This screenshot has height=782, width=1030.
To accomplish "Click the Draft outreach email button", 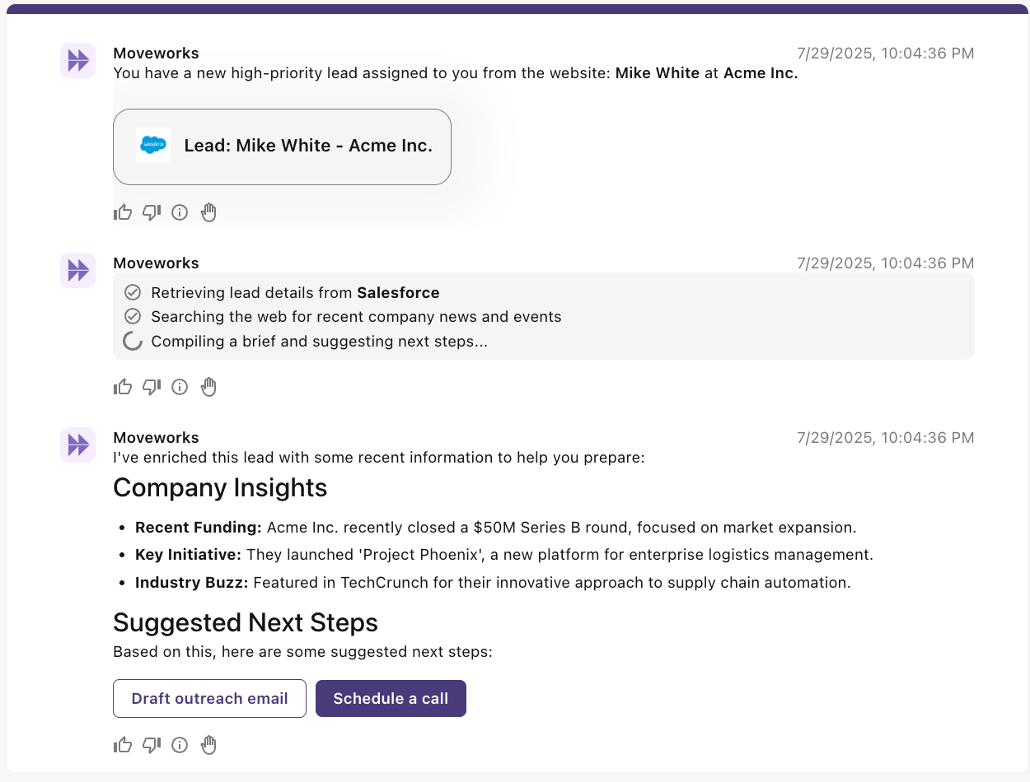I will 209,698.
